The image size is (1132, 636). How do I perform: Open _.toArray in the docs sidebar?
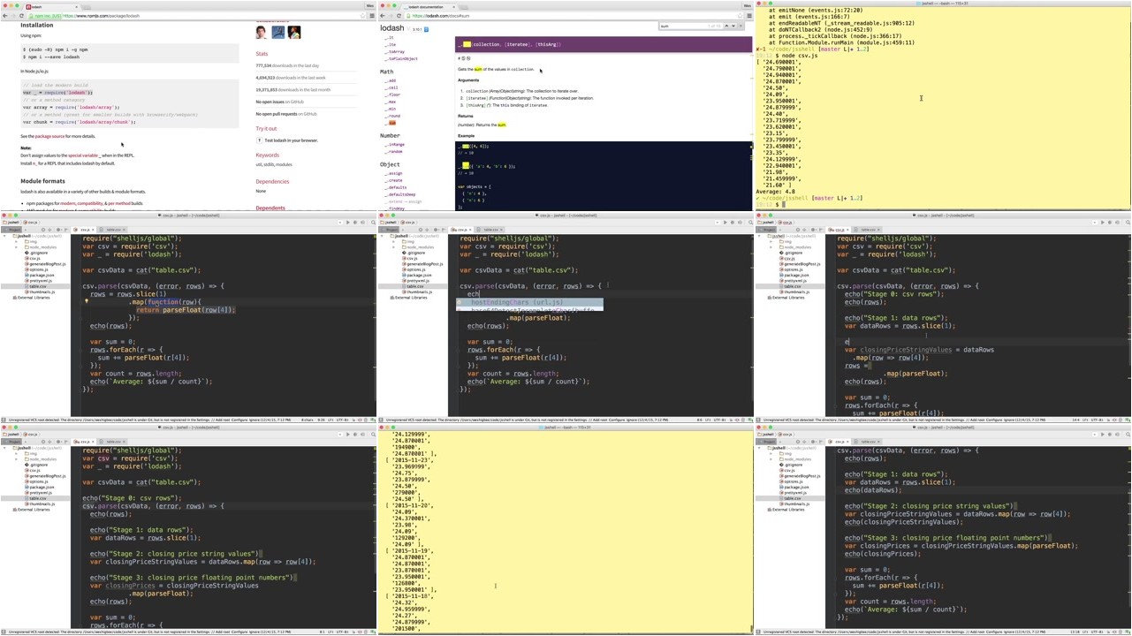(396, 51)
